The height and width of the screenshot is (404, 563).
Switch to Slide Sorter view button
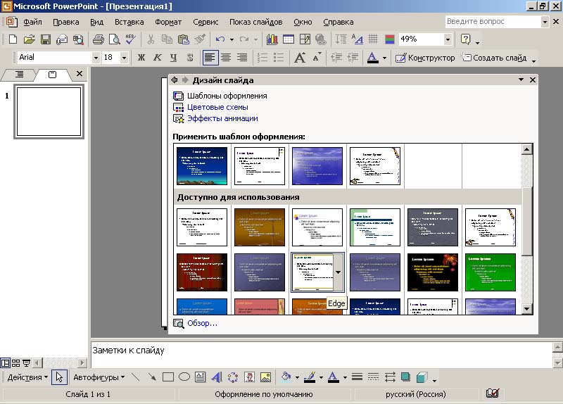(15, 363)
